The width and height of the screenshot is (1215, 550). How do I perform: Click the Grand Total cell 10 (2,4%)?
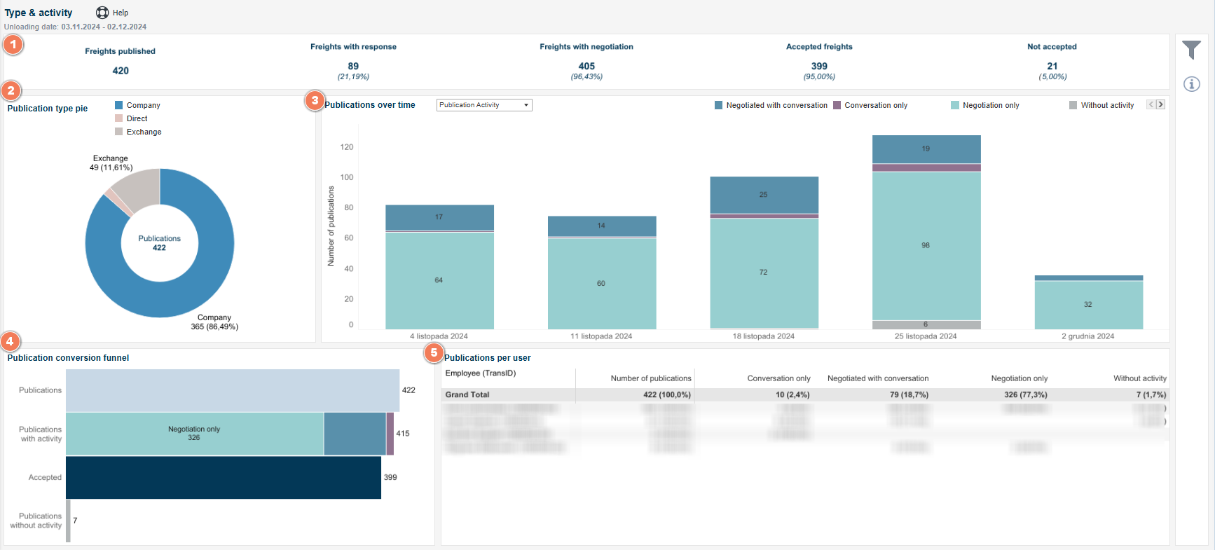pos(792,395)
